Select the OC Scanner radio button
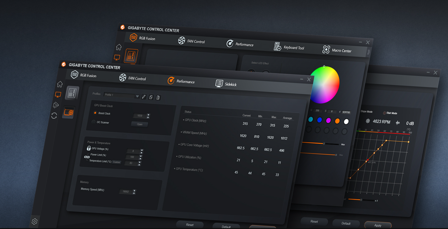 (x=93, y=122)
